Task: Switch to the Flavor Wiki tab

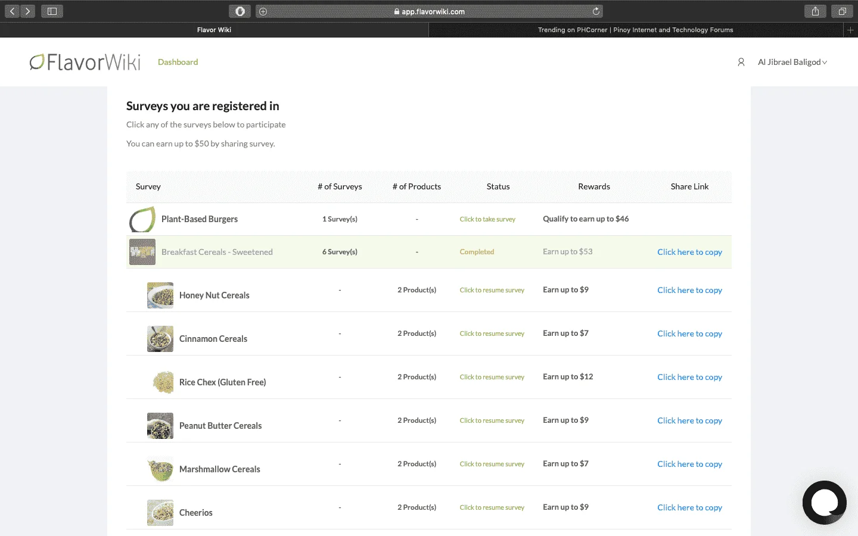Action: (x=214, y=30)
